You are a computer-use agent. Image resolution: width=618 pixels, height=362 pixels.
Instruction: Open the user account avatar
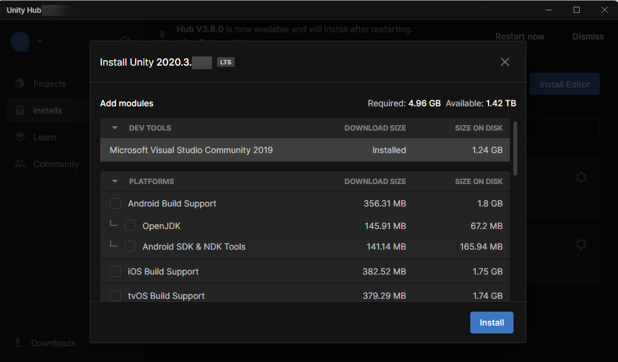tap(20, 41)
